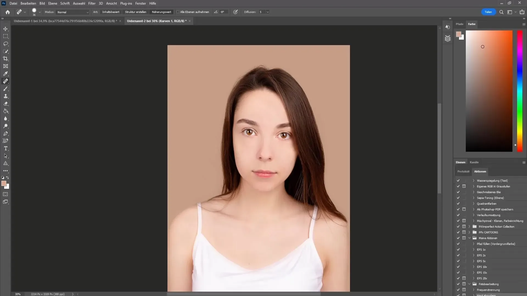Viewport: 527px width, 296px height.
Task: Toggle checkbox for Eigenes RGB in Graustufen
Action: click(458, 186)
